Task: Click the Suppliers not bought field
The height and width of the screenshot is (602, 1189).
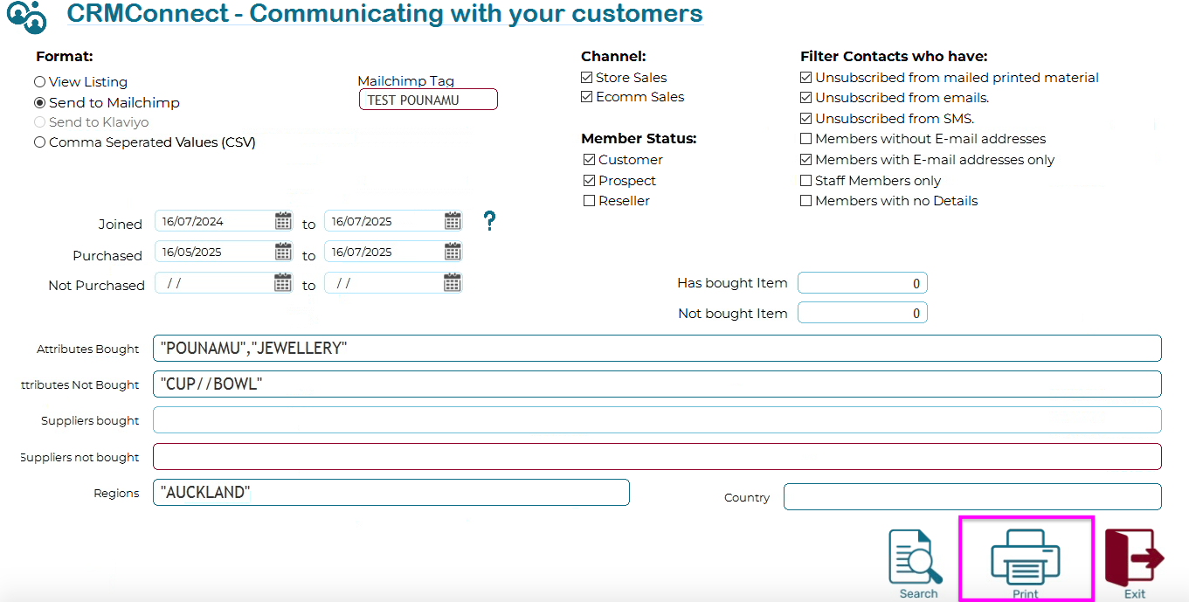Action: 657,456
